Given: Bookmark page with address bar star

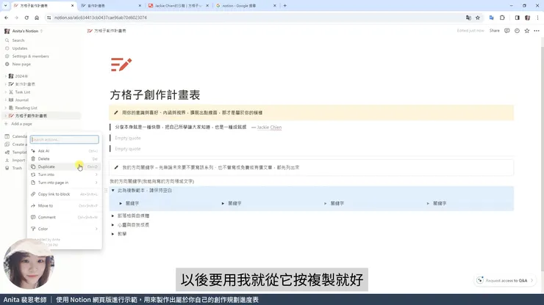Looking at the screenshot, I should click(478, 18).
